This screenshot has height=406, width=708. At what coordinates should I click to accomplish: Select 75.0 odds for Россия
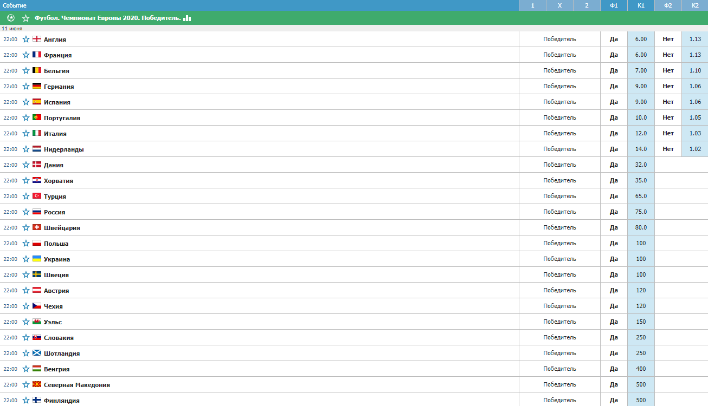(x=641, y=212)
